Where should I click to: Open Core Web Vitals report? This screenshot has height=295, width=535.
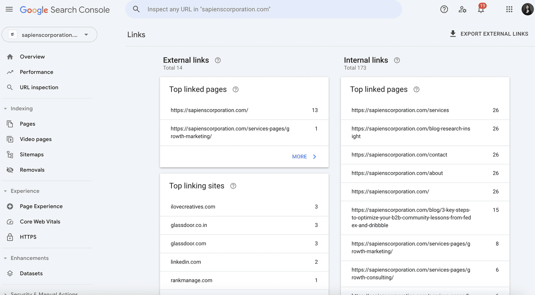pos(40,222)
